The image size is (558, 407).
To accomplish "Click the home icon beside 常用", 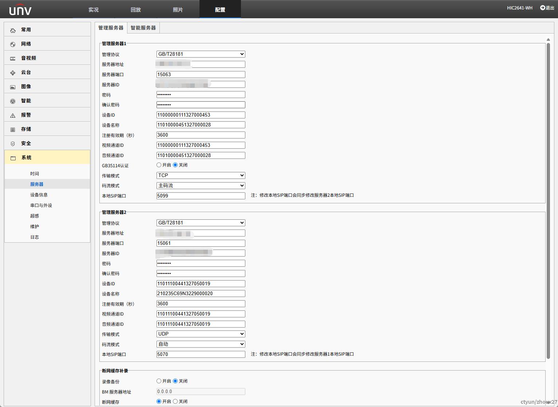I will click(x=13, y=30).
